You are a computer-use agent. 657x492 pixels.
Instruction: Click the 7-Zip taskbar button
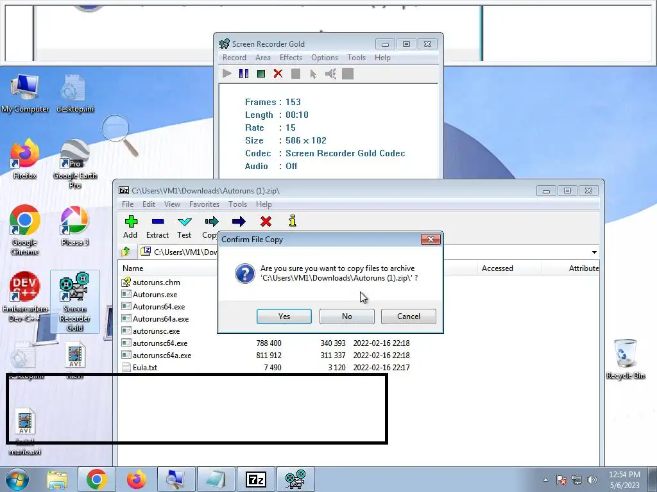[x=256, y=479]
